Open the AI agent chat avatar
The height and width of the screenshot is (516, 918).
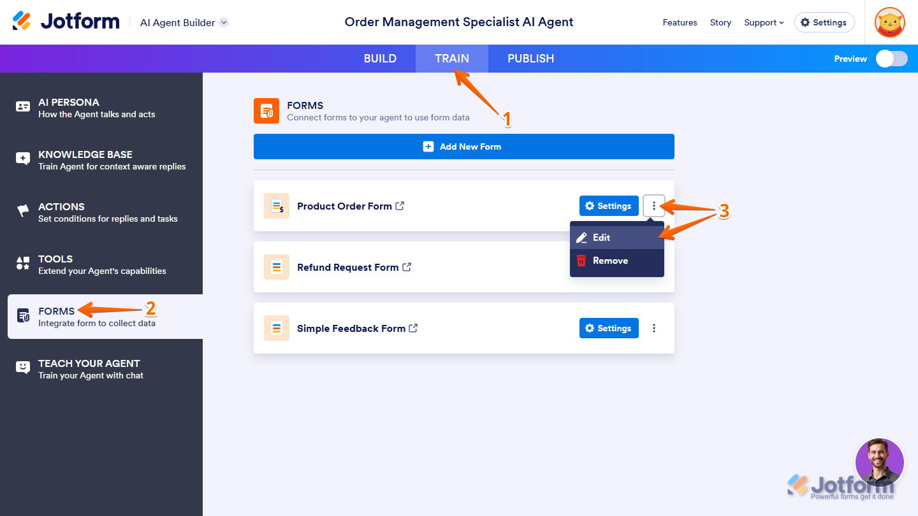point(879,462)
